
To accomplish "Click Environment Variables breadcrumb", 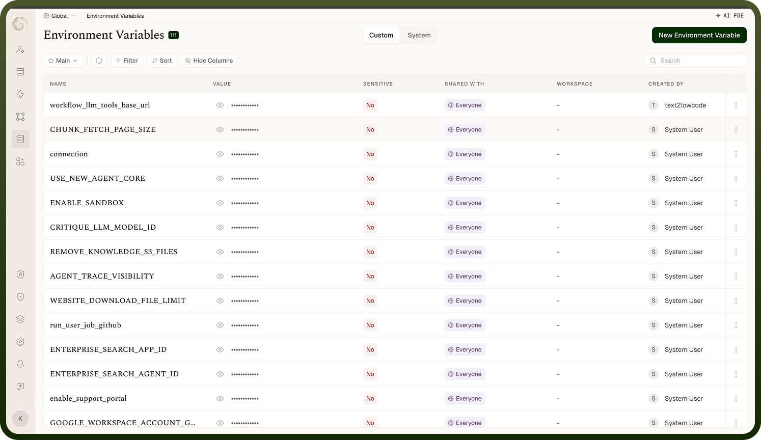I will coord(115,16).
